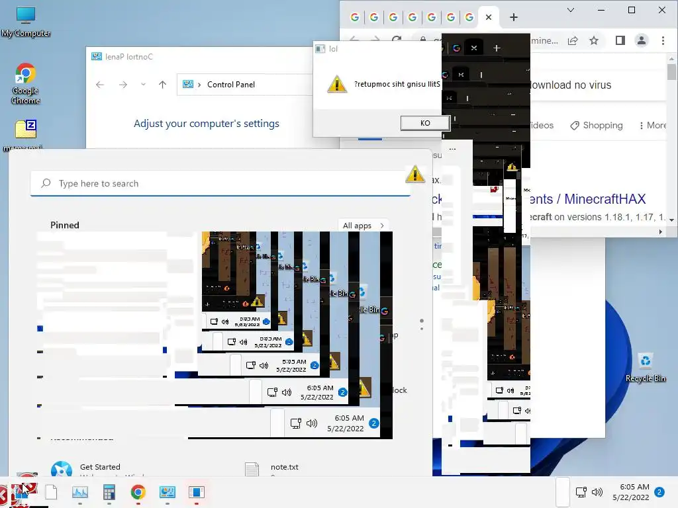The image size is (678, 508).
Task: Click KO button in lol dialog
Action: 425,123
